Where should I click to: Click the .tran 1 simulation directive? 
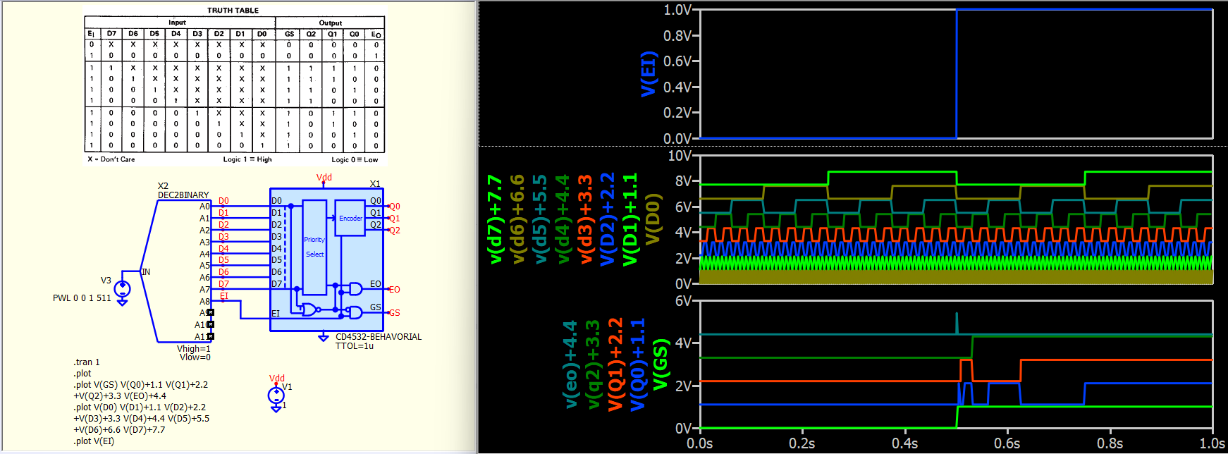pyautogui.click(x=87, y=362)
